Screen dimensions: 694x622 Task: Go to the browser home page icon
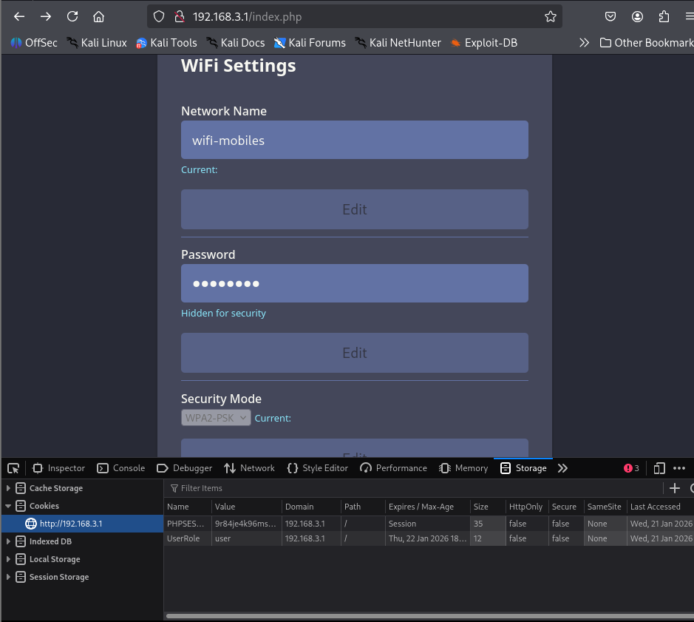[98, 16]
